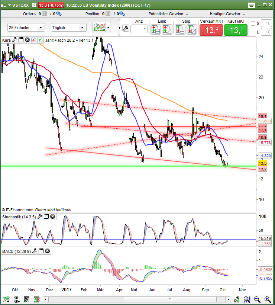Viewport: 275px width, 305px height.
Task: Buy at market price 13,4
Action: pos(236,30)
